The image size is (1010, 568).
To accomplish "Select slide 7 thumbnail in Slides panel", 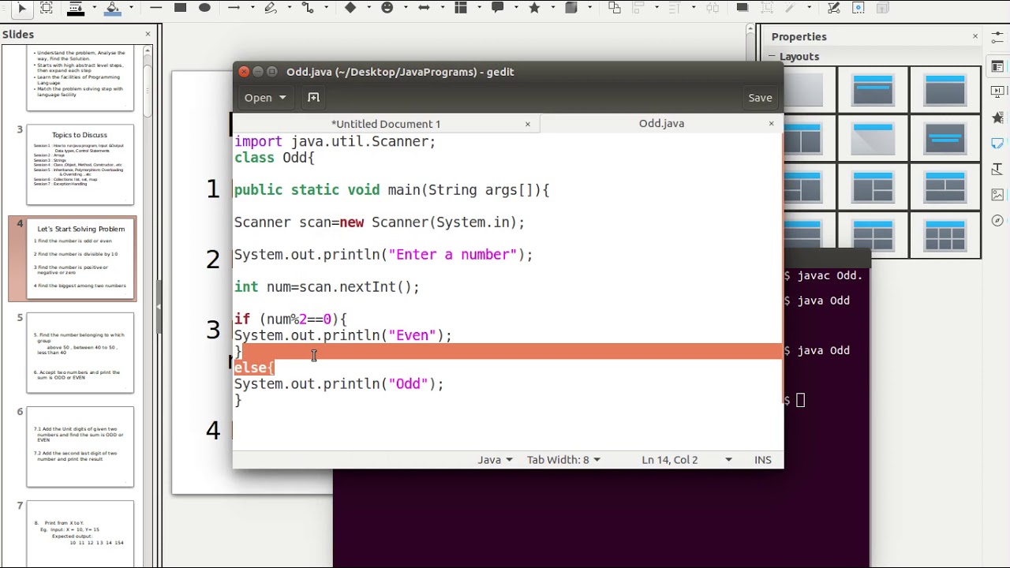I will (80, 534).
